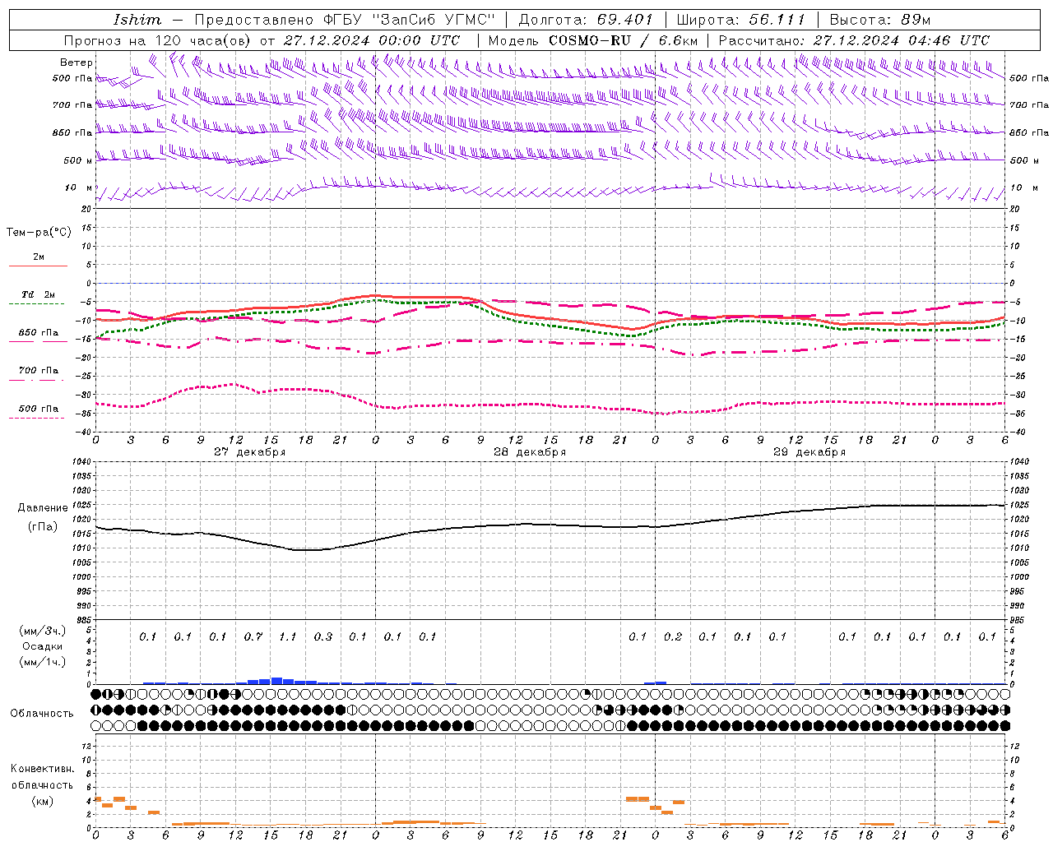Click the (мм/3ч.) unit label
1053x842 pixels.
pos(43,631)
